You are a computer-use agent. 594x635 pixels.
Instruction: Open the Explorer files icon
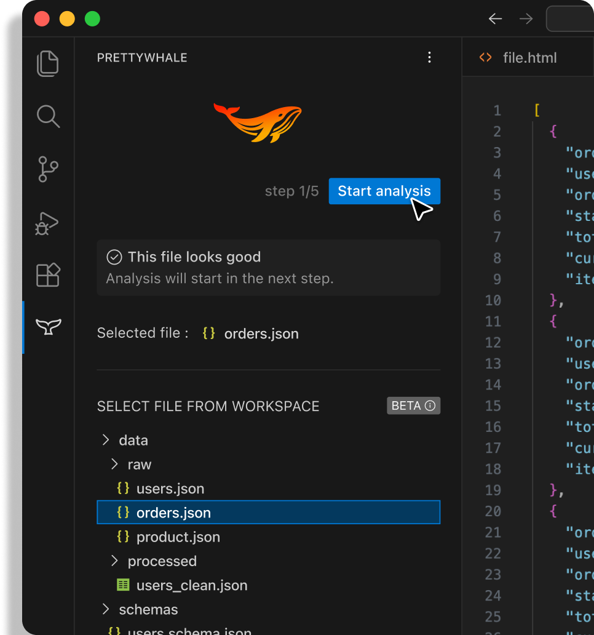(48, 64)
